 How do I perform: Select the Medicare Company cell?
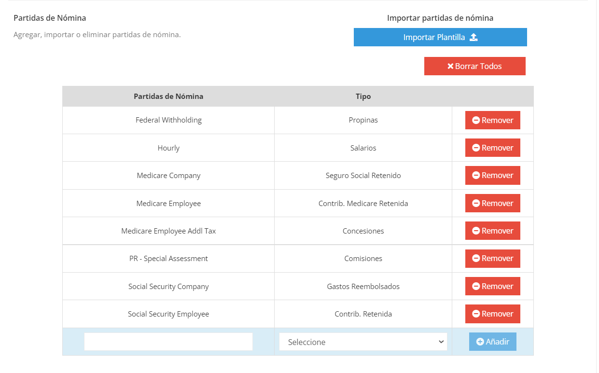(x=168, y=175)
